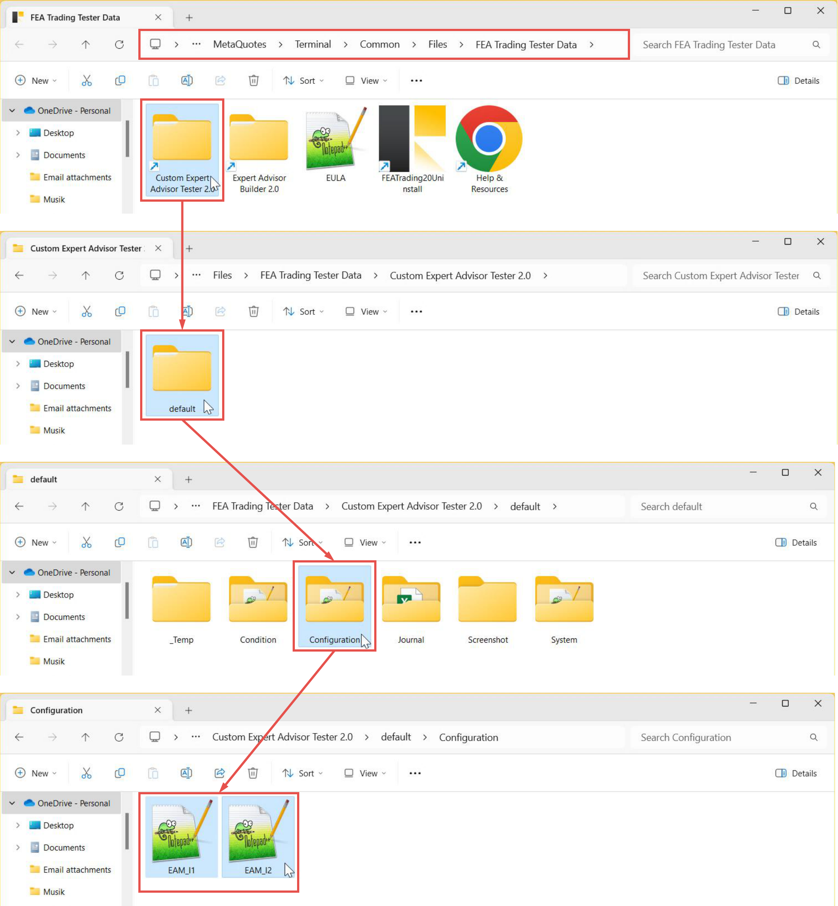Image resolution: width=838 pixels, height=906 pixels.
Task: Select the default folder in second window
Action: (x=182, y=375)
